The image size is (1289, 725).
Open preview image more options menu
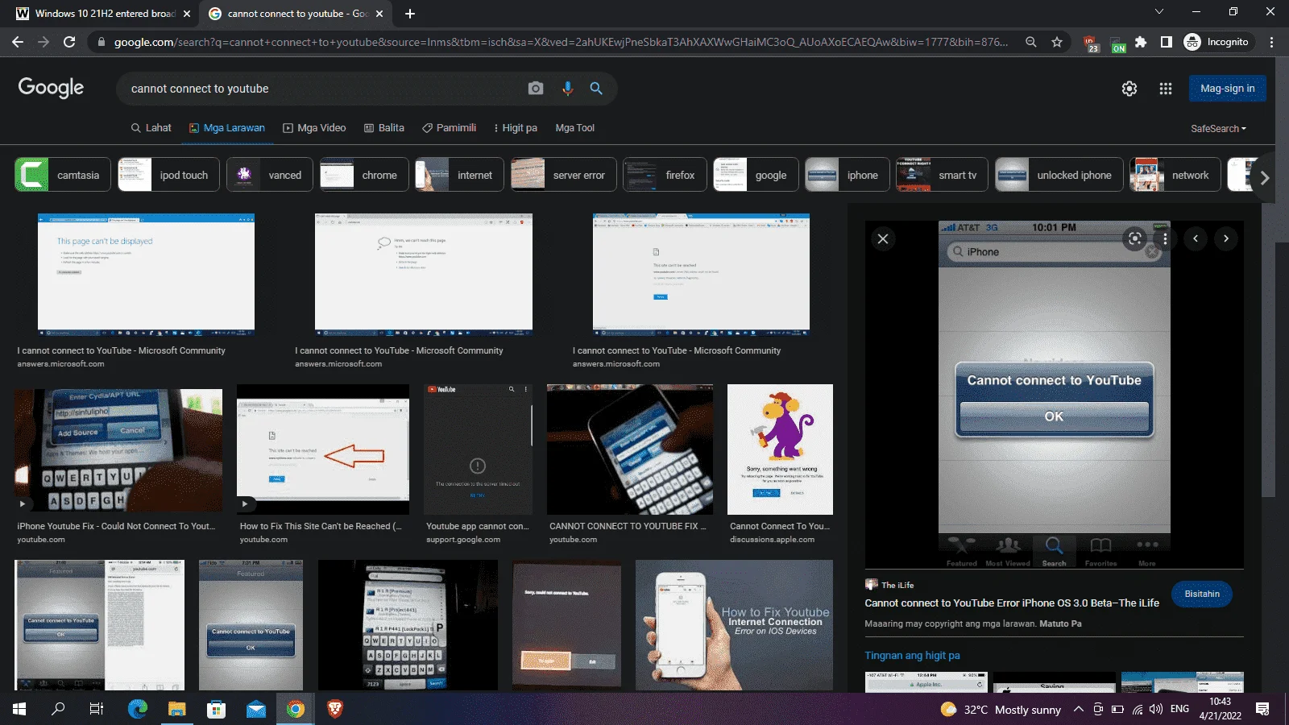[x=1165, y=238]
